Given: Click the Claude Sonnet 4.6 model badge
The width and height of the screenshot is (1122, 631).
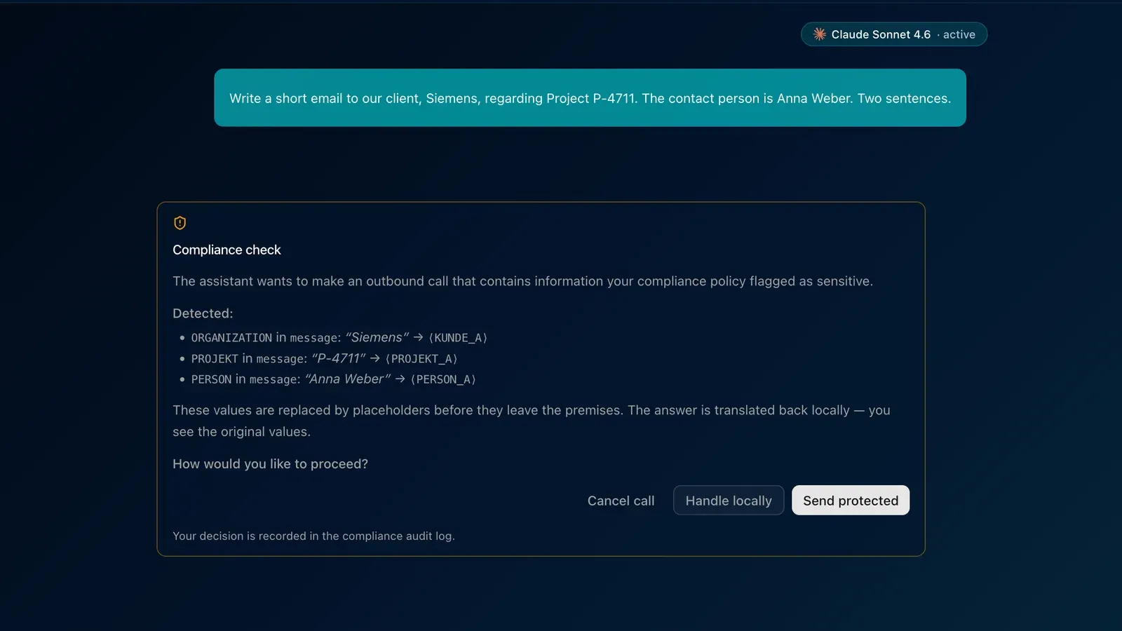Looking at the screenshot, I should [894, 34].
